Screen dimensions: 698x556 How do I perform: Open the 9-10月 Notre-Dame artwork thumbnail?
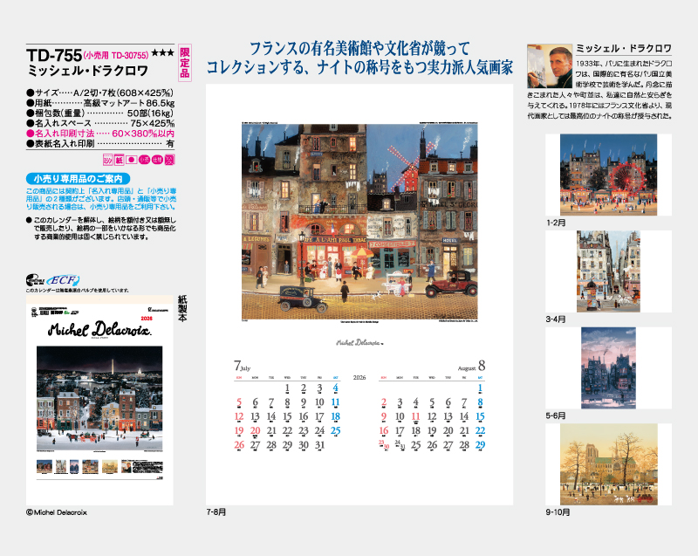[x=608, y=464]
